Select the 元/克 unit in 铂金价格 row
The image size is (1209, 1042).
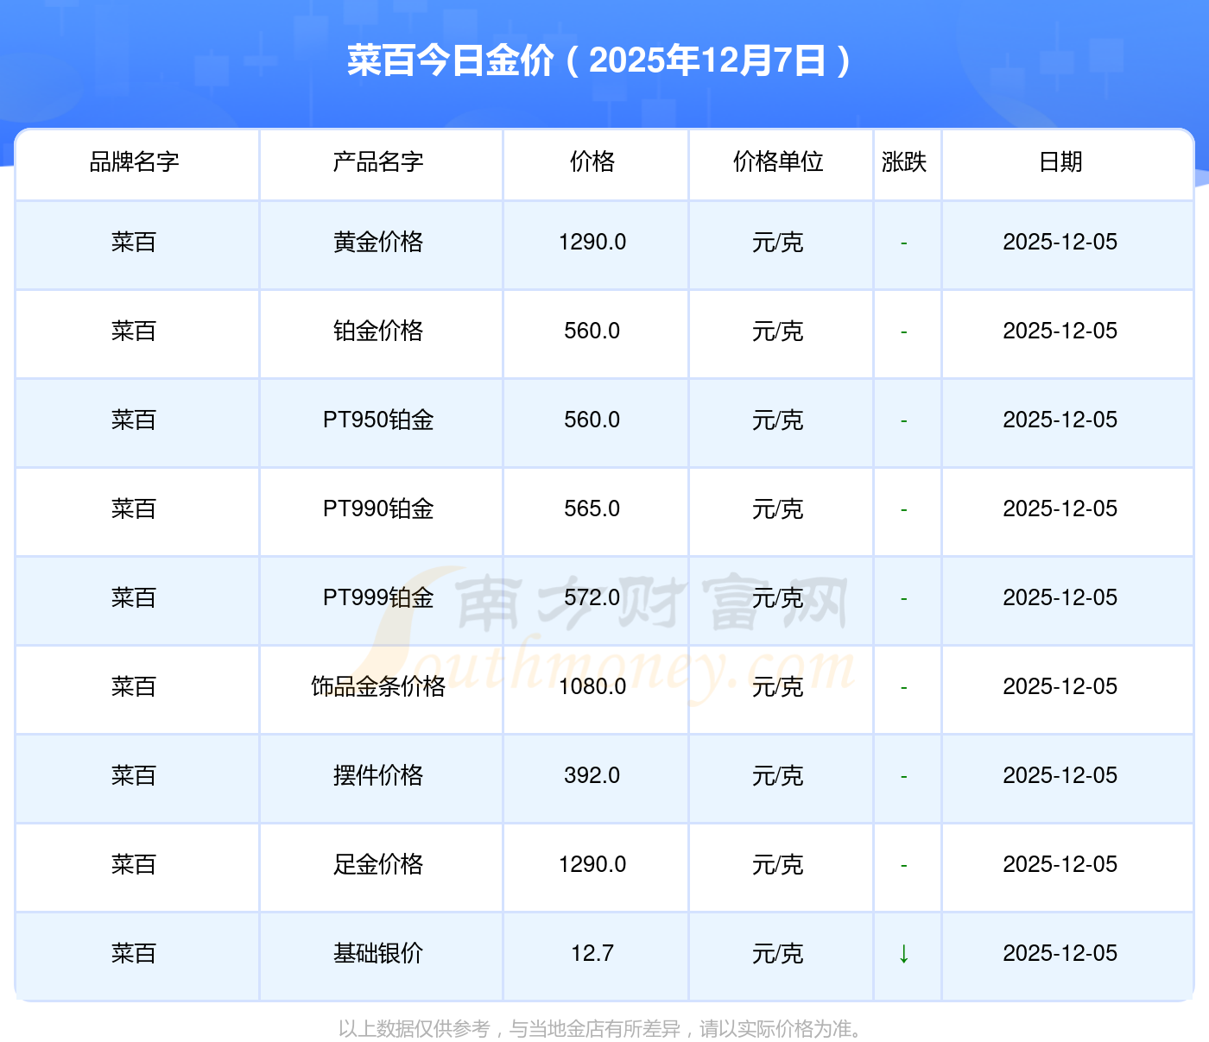[x=778, y=331]
